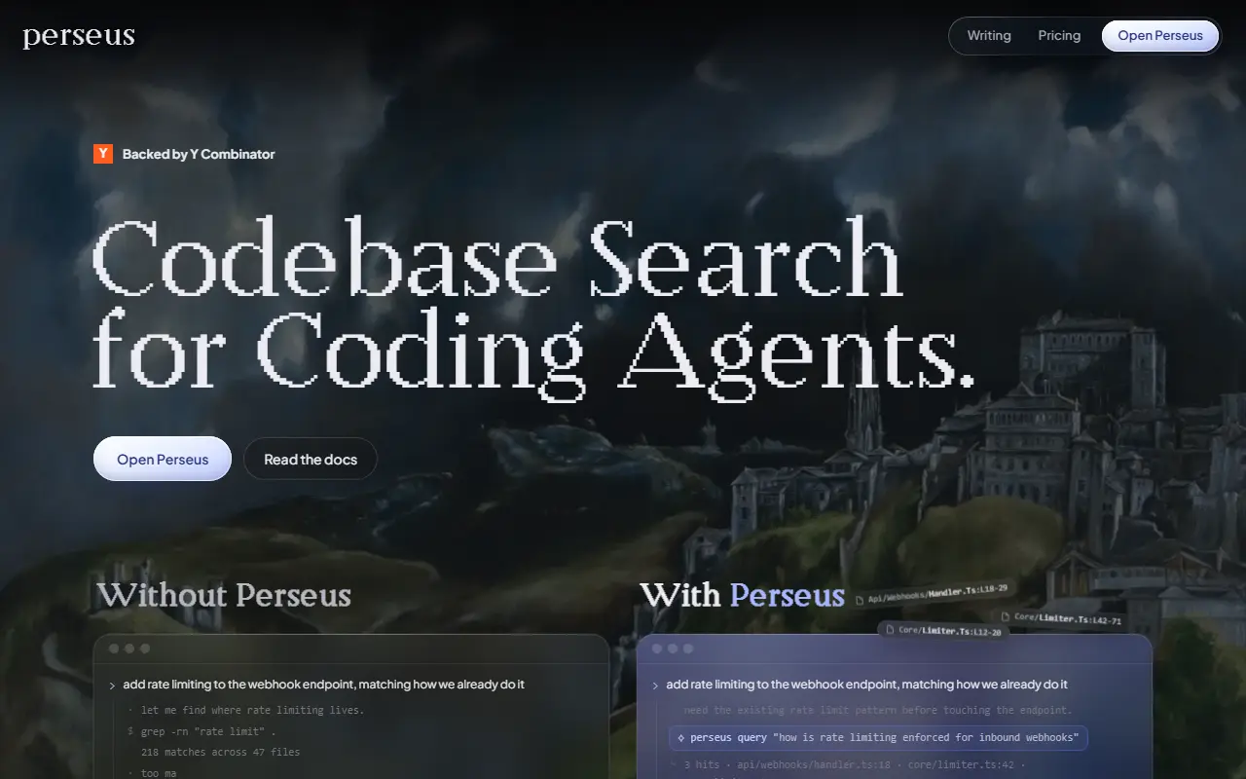
Task: Click window dots in Without Perseus terminal
Action: (x=128, y=649)
